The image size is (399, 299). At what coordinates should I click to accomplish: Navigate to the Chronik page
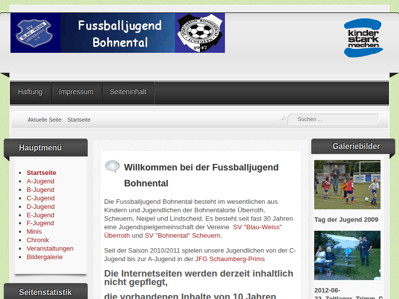(38, 240)
